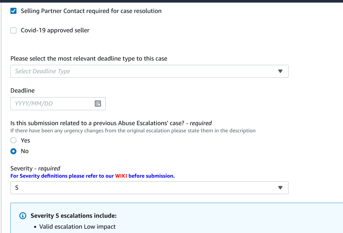Select the No radio button
This screenshot has height=233, width=343.
(13, 151)
